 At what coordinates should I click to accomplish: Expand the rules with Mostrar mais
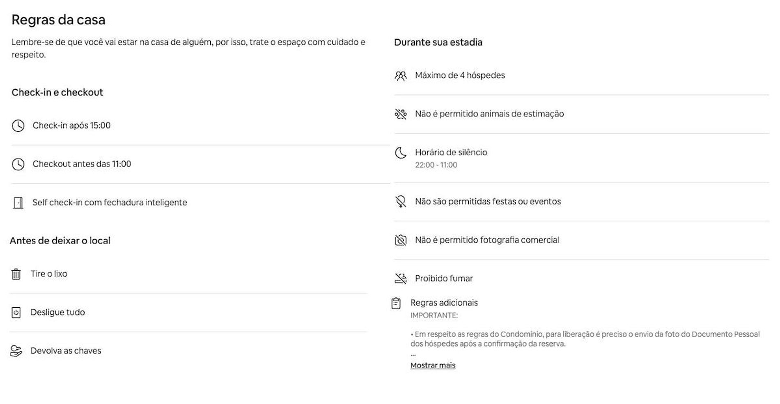pyautogui.click(x=433, y=365)
